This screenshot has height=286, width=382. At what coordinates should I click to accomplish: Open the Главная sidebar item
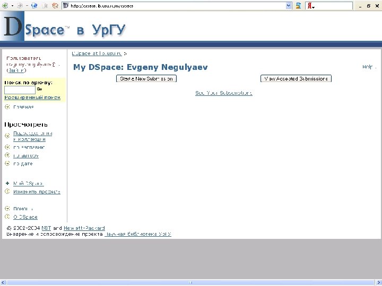23,107
